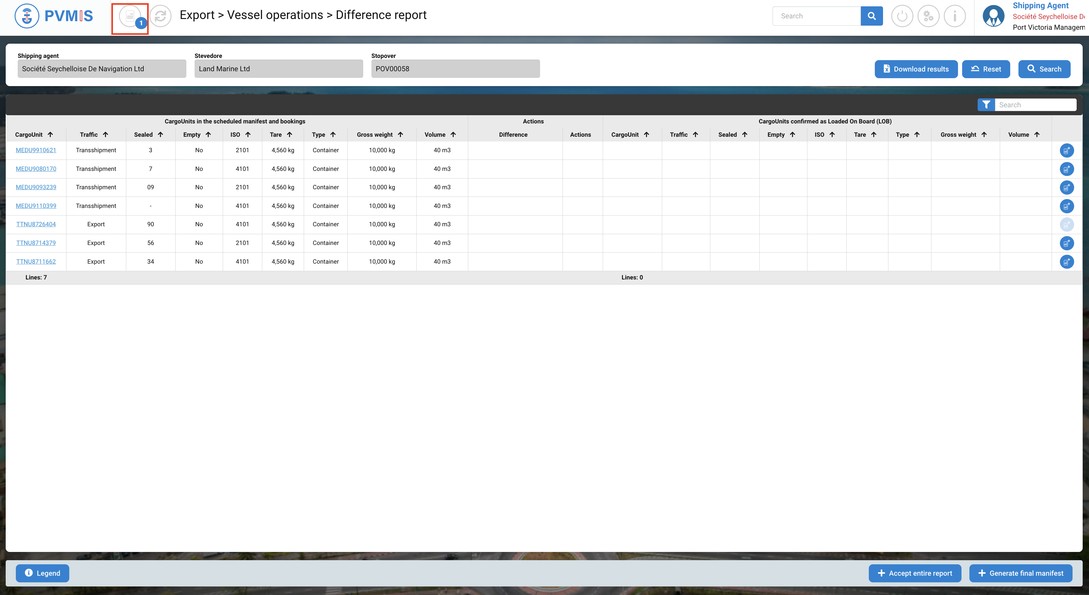Viewport: 1089px width, 595px height.
Task: Click the Generate final manifest button
Action: (1021, 573)
